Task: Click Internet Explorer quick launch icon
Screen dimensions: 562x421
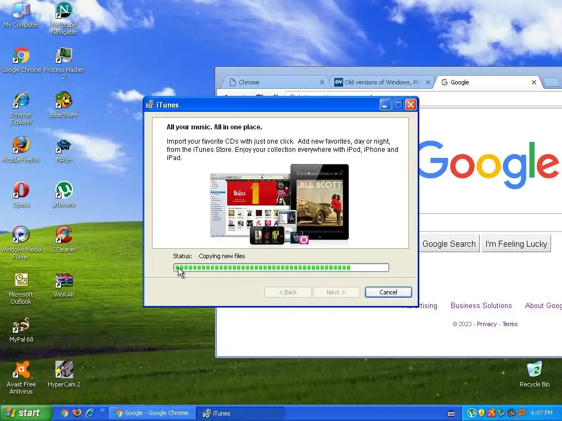Action: pyautogui.click(x=89, y=413)
